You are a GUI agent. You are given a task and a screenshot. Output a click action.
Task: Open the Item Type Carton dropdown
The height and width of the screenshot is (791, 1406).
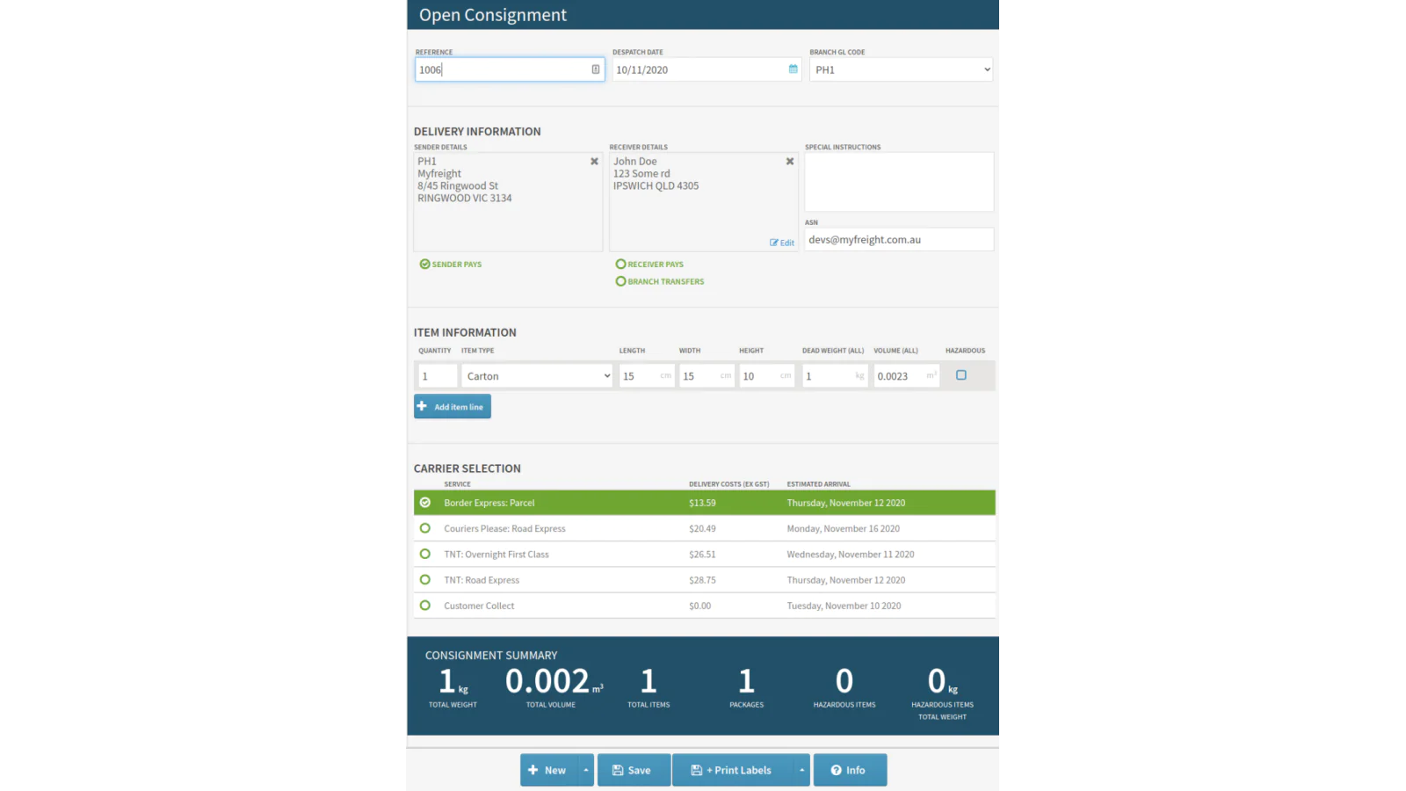click(x=537, y=376)
